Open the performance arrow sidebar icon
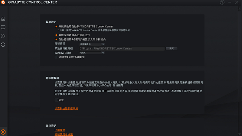 pos(3,36)
